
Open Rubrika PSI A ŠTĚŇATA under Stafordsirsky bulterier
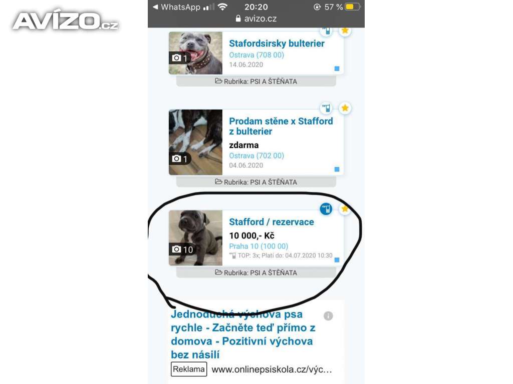pos(256,81)
